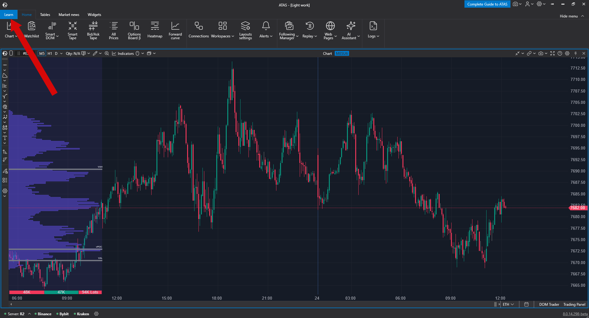Open the Qty: N/A quantity selector
589x318 pixels.
click(78, 53)
